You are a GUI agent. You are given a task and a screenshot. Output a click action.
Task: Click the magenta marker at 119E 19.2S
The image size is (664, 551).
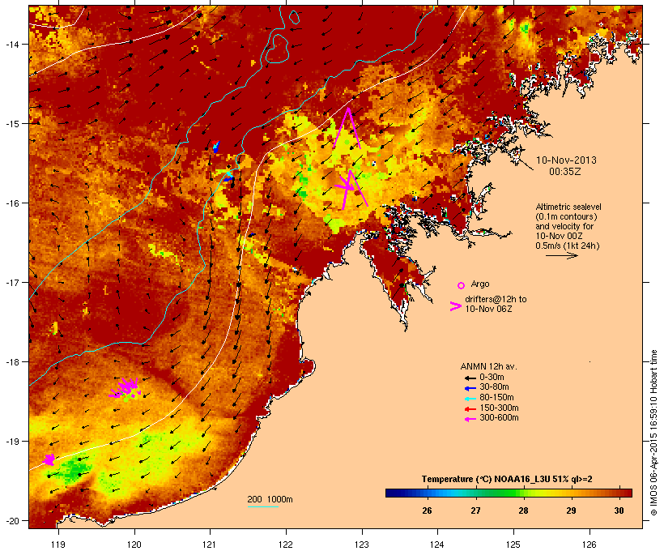coord(49,459)
